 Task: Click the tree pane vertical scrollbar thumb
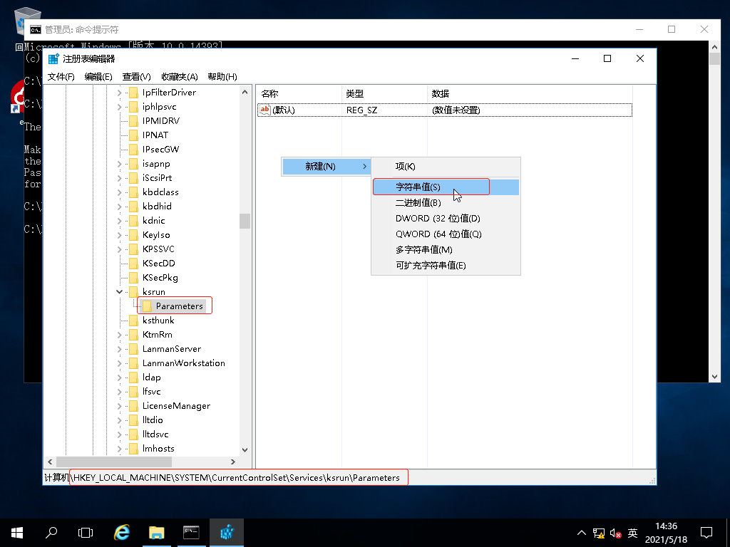pos(245,221)
